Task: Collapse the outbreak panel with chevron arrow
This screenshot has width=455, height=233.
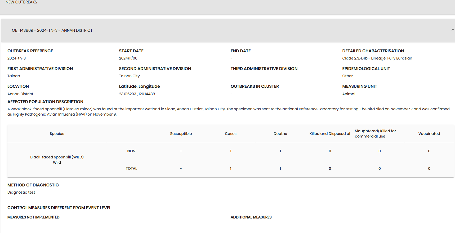Action: point(452,30)
